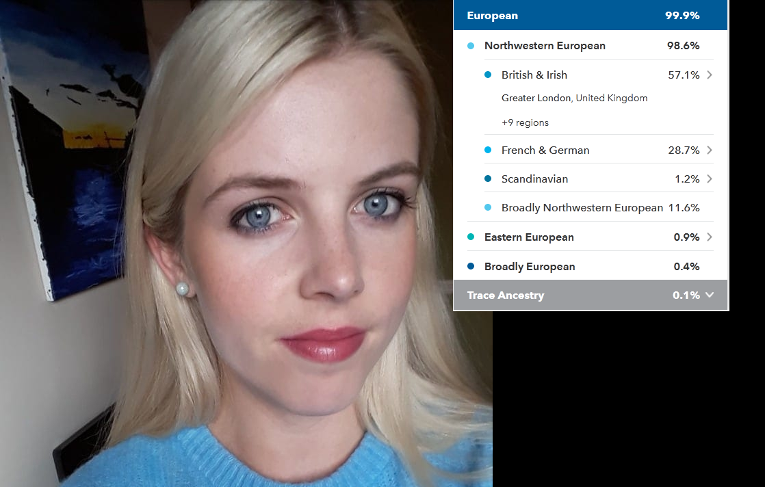Expand the Scandinavian chevron arrow
The image size is (765, 487).
click(x=709, y=179)
